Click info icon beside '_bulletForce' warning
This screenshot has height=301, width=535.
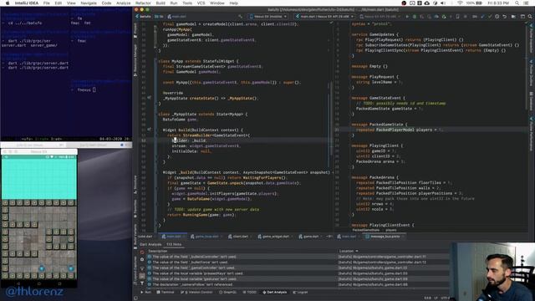tap(149, 262)
